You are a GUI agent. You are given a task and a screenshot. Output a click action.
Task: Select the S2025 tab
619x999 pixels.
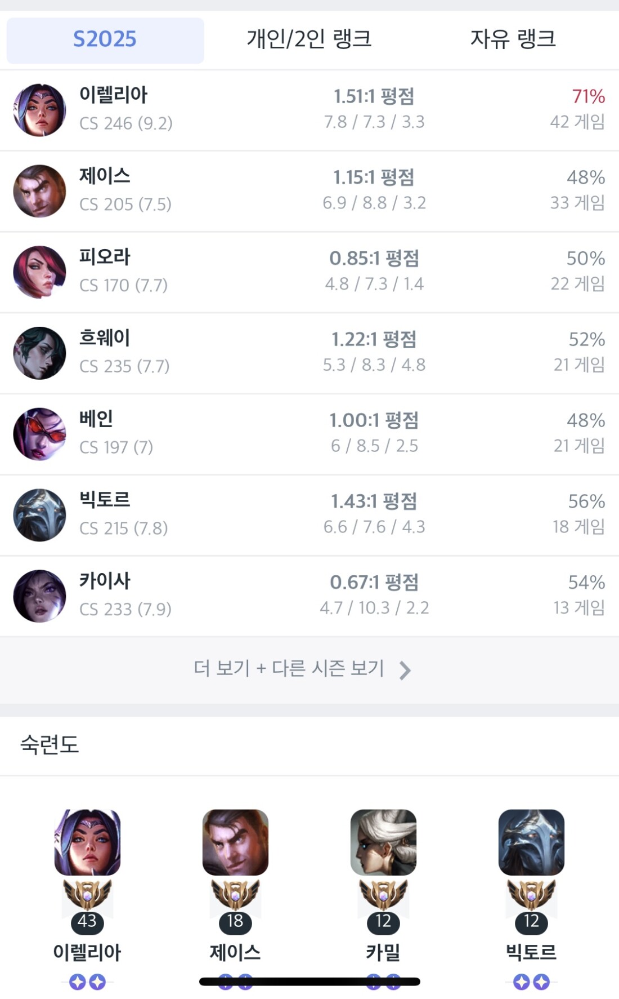point(105,40)
